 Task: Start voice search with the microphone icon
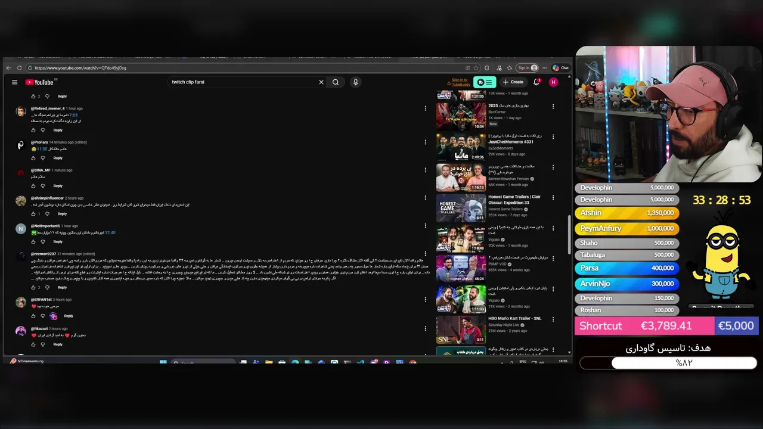tap(355, 82)
